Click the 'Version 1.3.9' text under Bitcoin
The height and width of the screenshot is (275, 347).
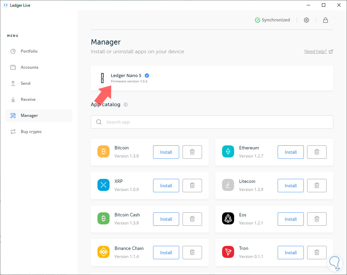click(127, 156)
